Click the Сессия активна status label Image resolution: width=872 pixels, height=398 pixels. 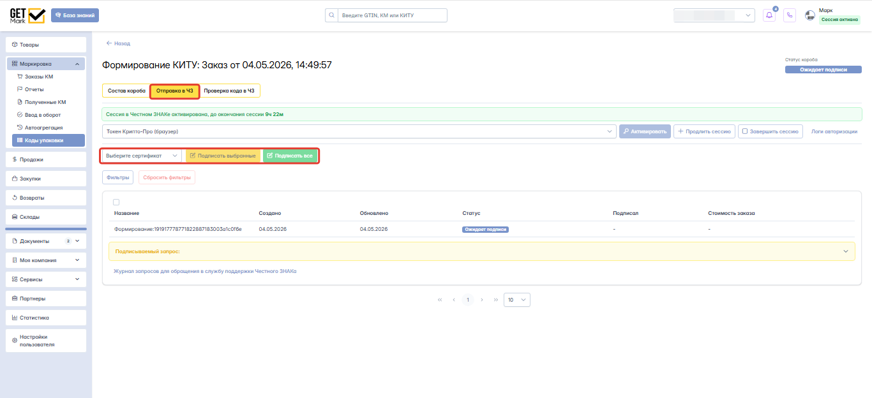(x=839, y=20)
